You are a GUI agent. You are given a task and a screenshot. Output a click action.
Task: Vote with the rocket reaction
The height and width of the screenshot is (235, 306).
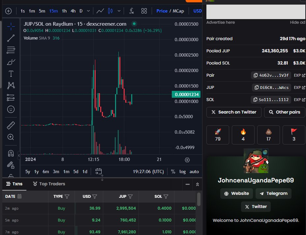pos(218,135)
